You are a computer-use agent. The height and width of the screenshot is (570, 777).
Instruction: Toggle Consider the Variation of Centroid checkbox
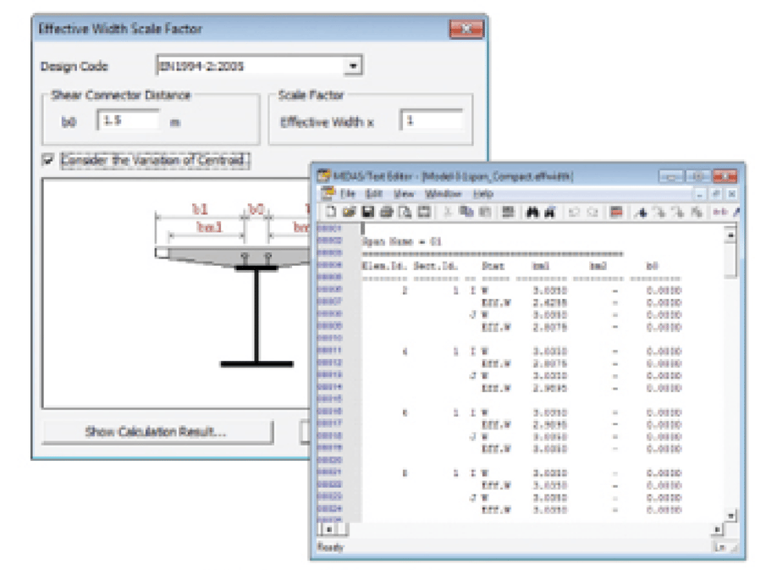48,160
